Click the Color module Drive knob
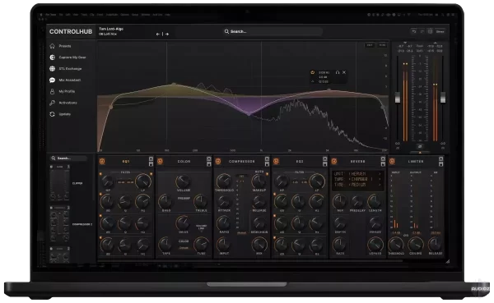This screenshot has width=494, height=303. click(183, 223)
